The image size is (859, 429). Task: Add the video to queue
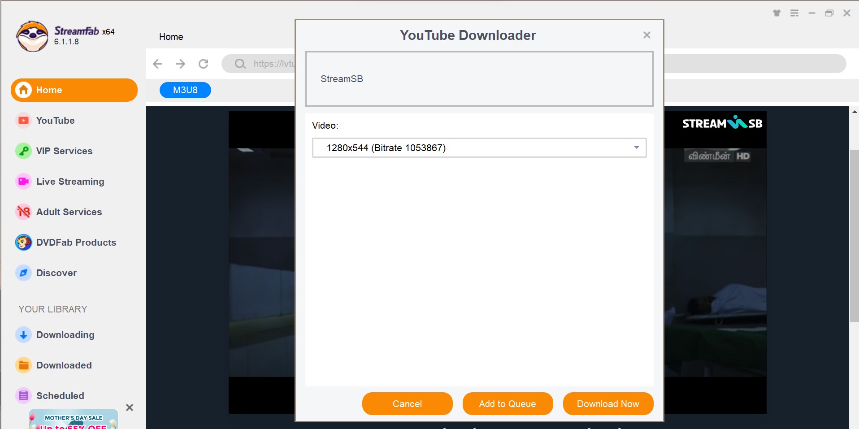click(508, 404)
